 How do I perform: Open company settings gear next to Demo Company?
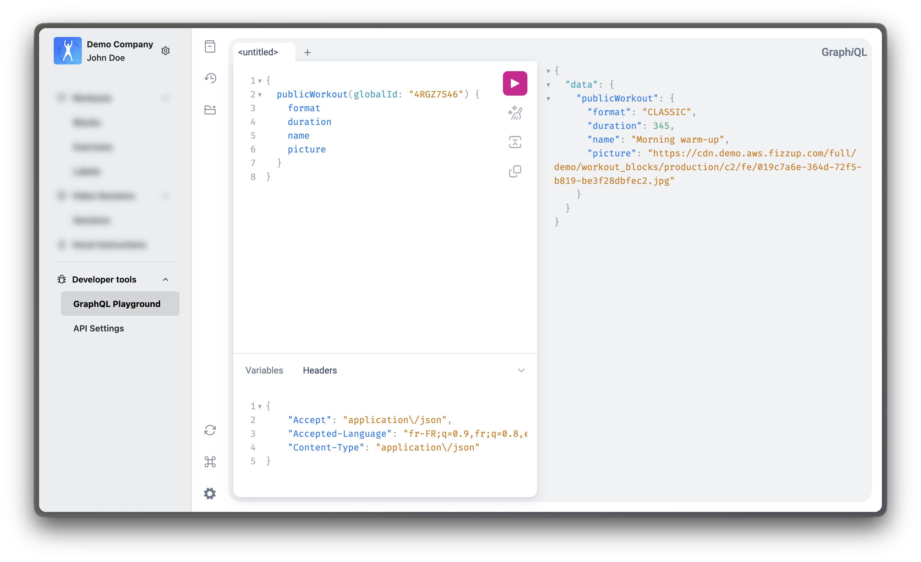point(166,50)
